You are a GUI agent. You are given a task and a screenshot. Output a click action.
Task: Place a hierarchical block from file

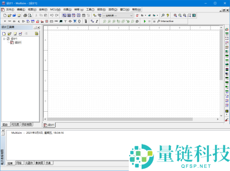[x=92, y=21]
